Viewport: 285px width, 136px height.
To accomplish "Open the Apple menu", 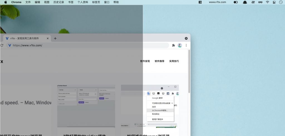I will (6, 2).
